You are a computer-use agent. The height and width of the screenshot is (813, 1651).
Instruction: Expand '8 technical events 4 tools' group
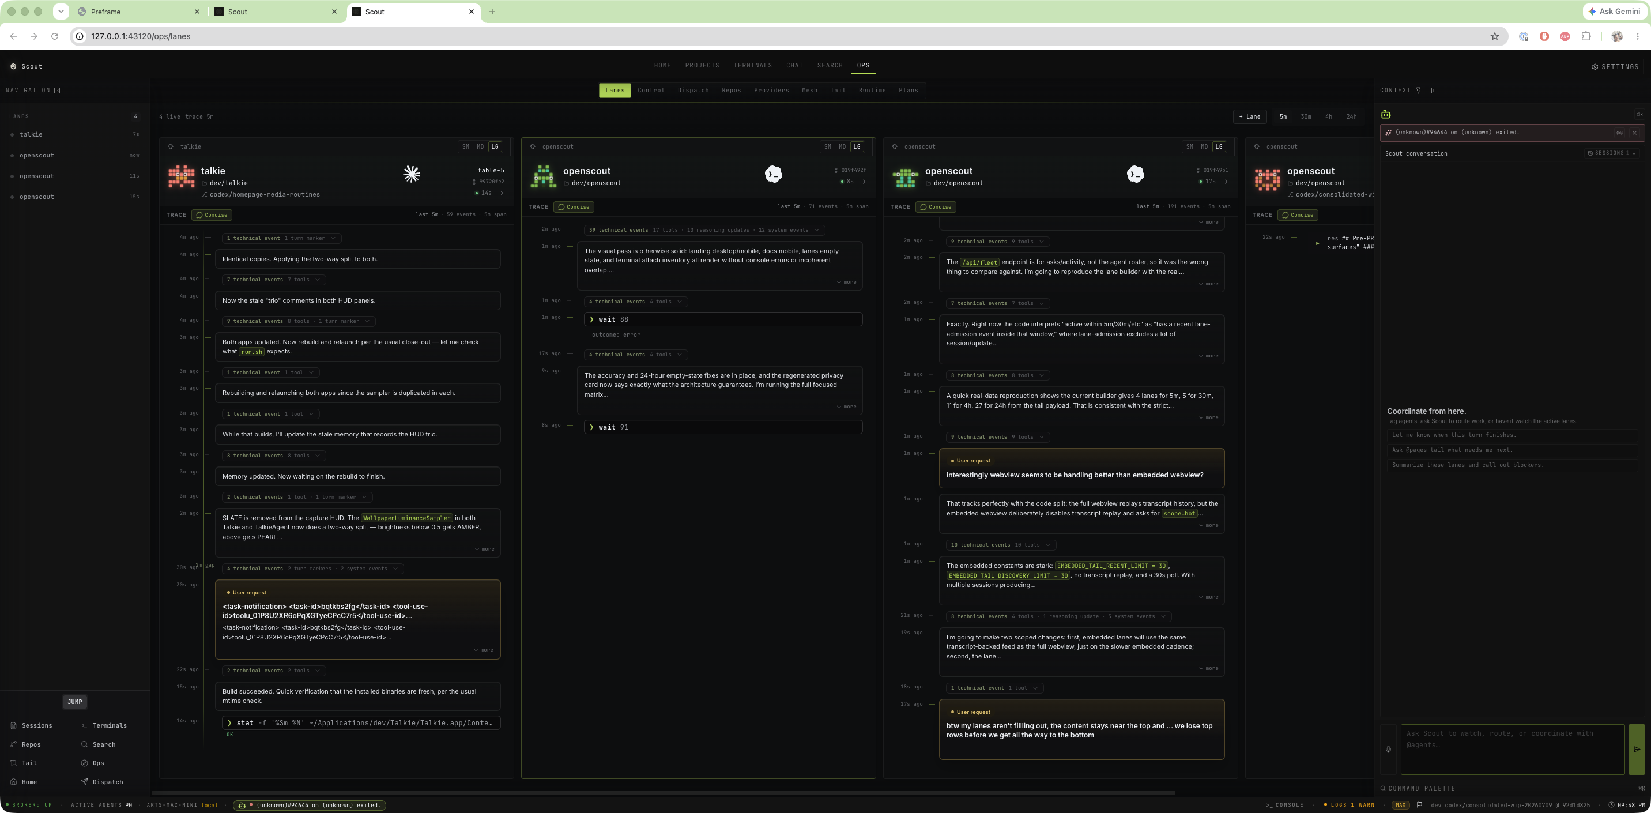(1059, 617)
